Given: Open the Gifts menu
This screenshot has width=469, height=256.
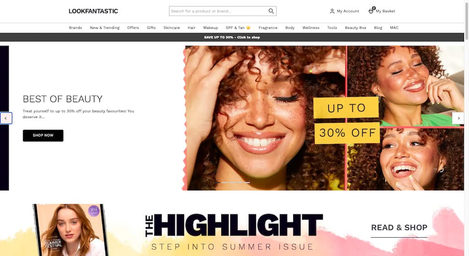Looking at the screenshot, I should [x=151, y=27].
